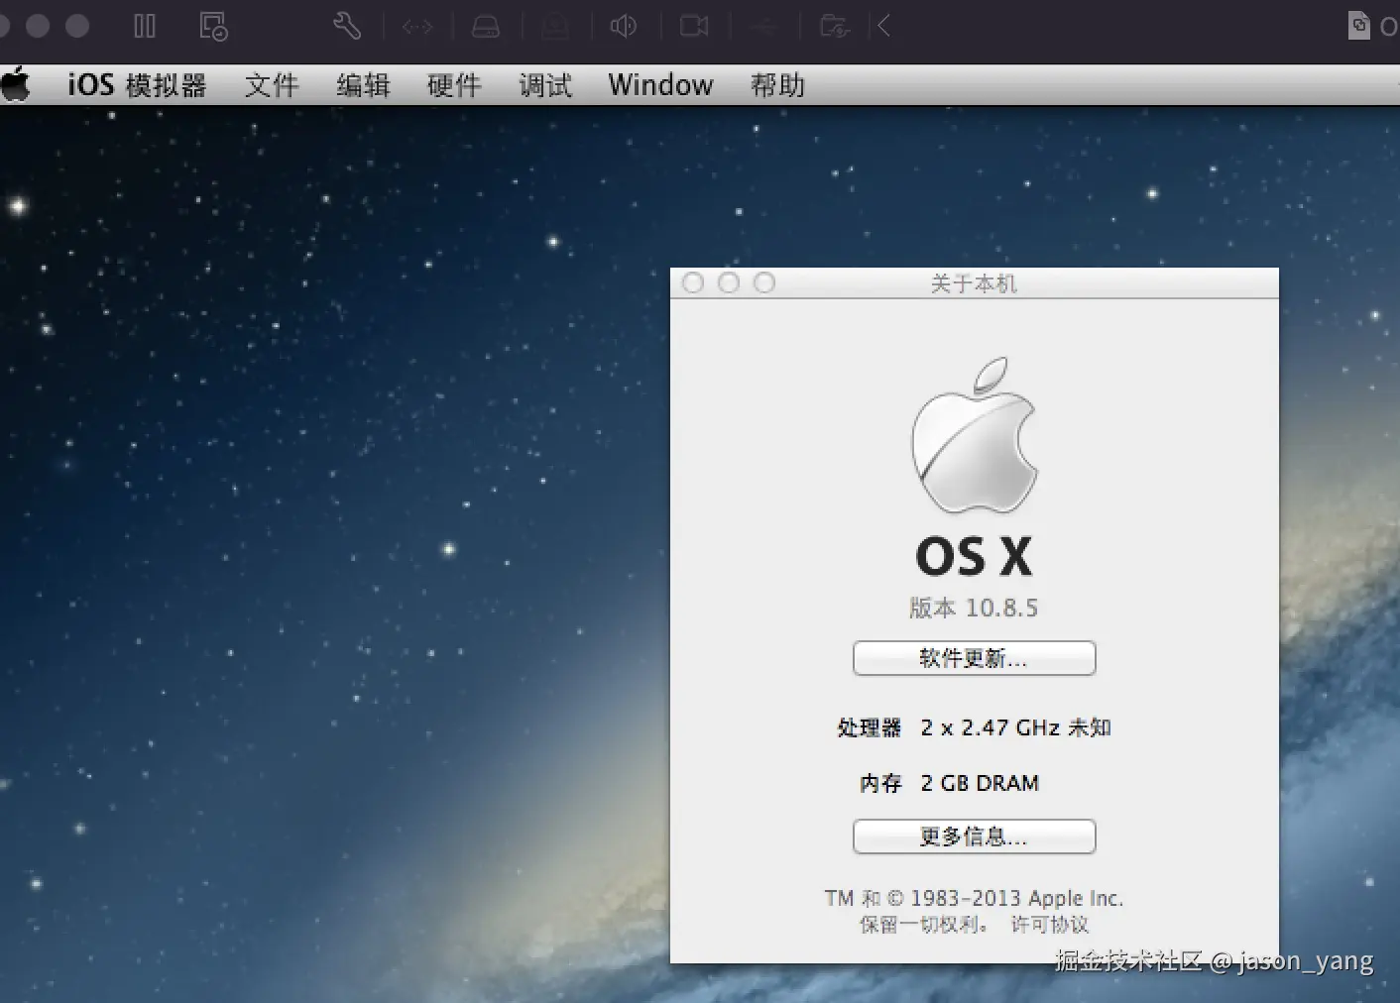
Task: Open the Apple menu
Action: click(16, 85)
